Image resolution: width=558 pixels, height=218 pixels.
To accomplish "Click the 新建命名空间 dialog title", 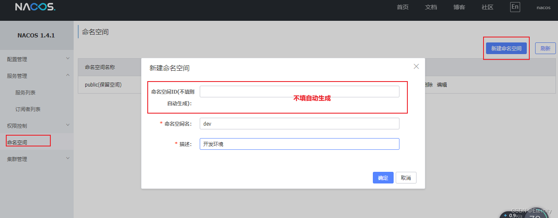I will [169, 68].
